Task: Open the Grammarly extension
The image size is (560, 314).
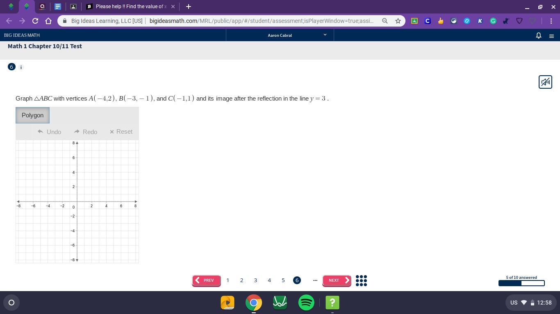Action: pos(493,21)
